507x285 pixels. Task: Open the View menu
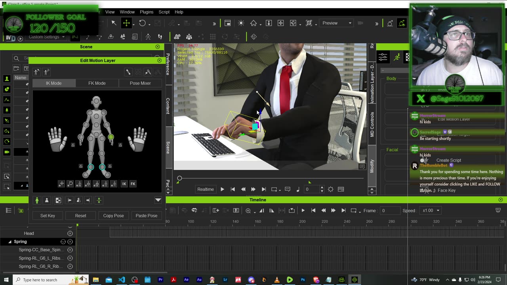pyautogui.click(x=110, y=12)
